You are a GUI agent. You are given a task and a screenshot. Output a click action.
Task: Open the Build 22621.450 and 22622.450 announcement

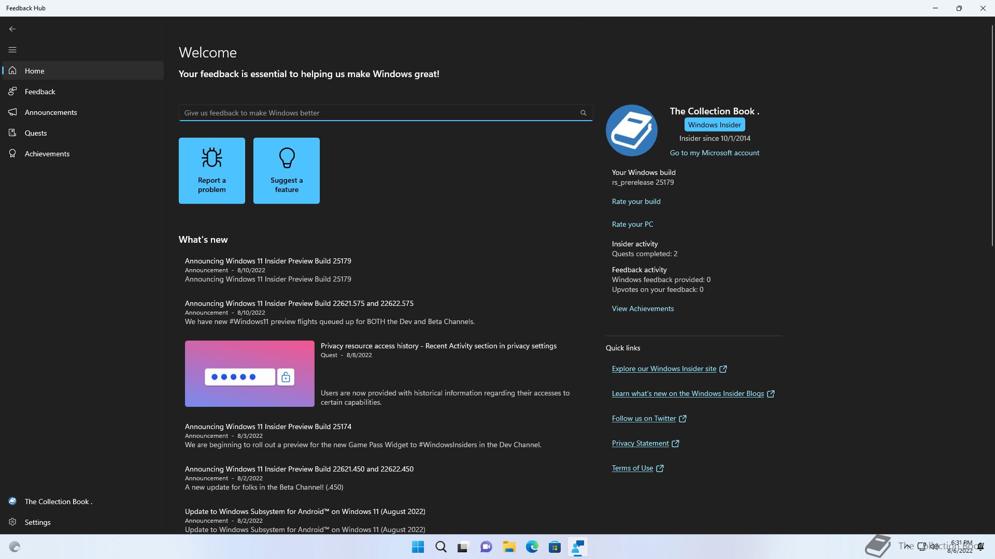point(386,478)
